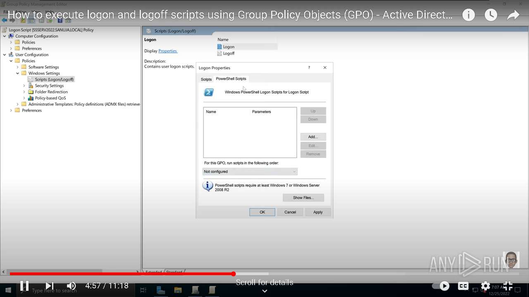Viewport: 529px width, 297px height.
Task: Click the Show Files... button
Action: pos(303,198)
